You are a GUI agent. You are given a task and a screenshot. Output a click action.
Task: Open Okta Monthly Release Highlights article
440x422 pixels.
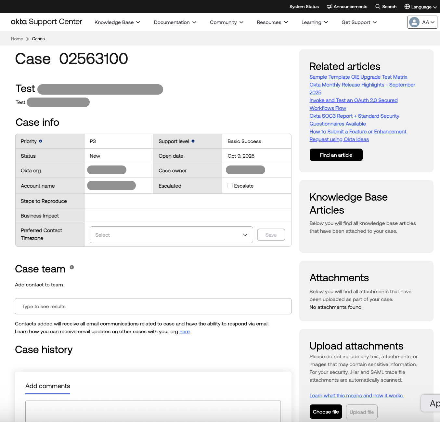pyautogui.click(x=362, y=89)
